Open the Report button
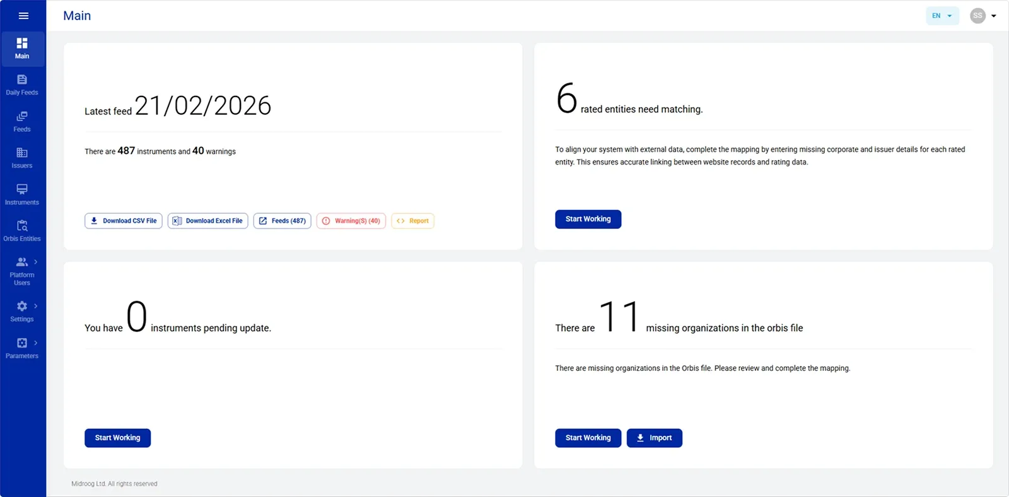The width and height of the screenshot is (1009, 497). click(x=412, y=221)
